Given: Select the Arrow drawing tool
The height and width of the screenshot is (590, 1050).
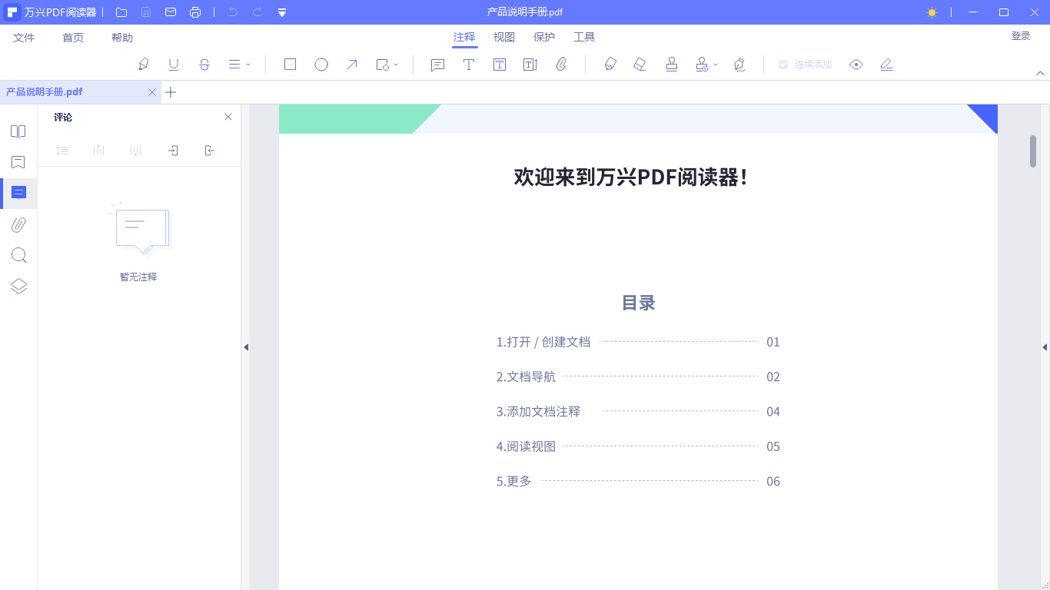Looking at the screenshot, I should (x=351, y=65).
